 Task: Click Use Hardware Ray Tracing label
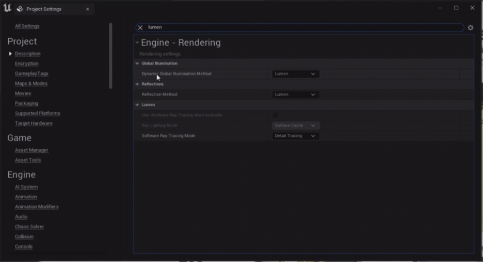click(x=182, y=115)
